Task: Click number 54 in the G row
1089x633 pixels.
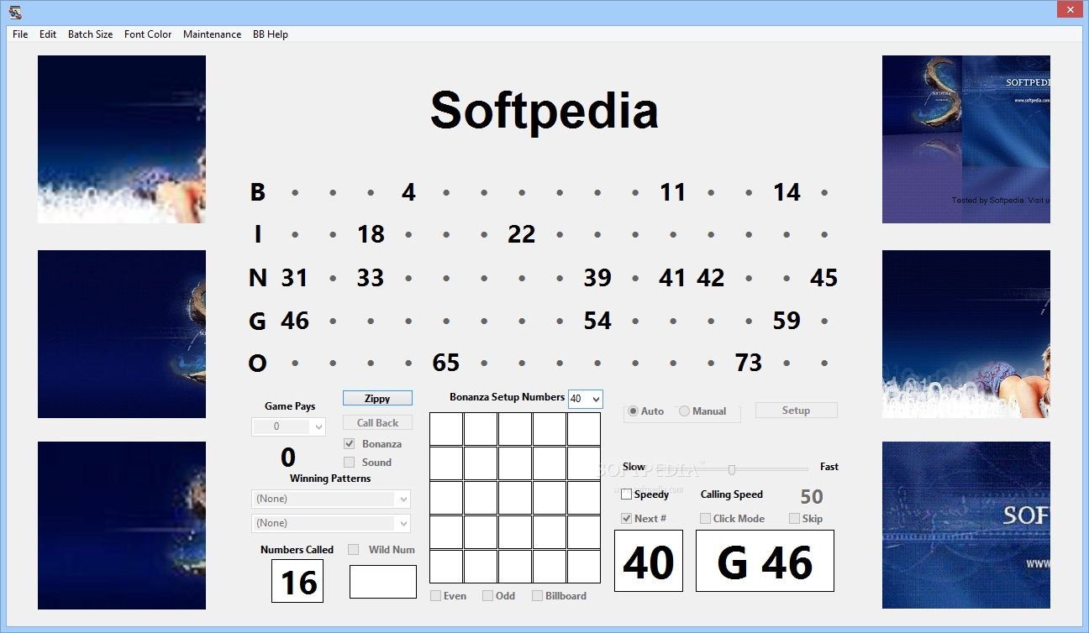Action: (x=597, y=321)
